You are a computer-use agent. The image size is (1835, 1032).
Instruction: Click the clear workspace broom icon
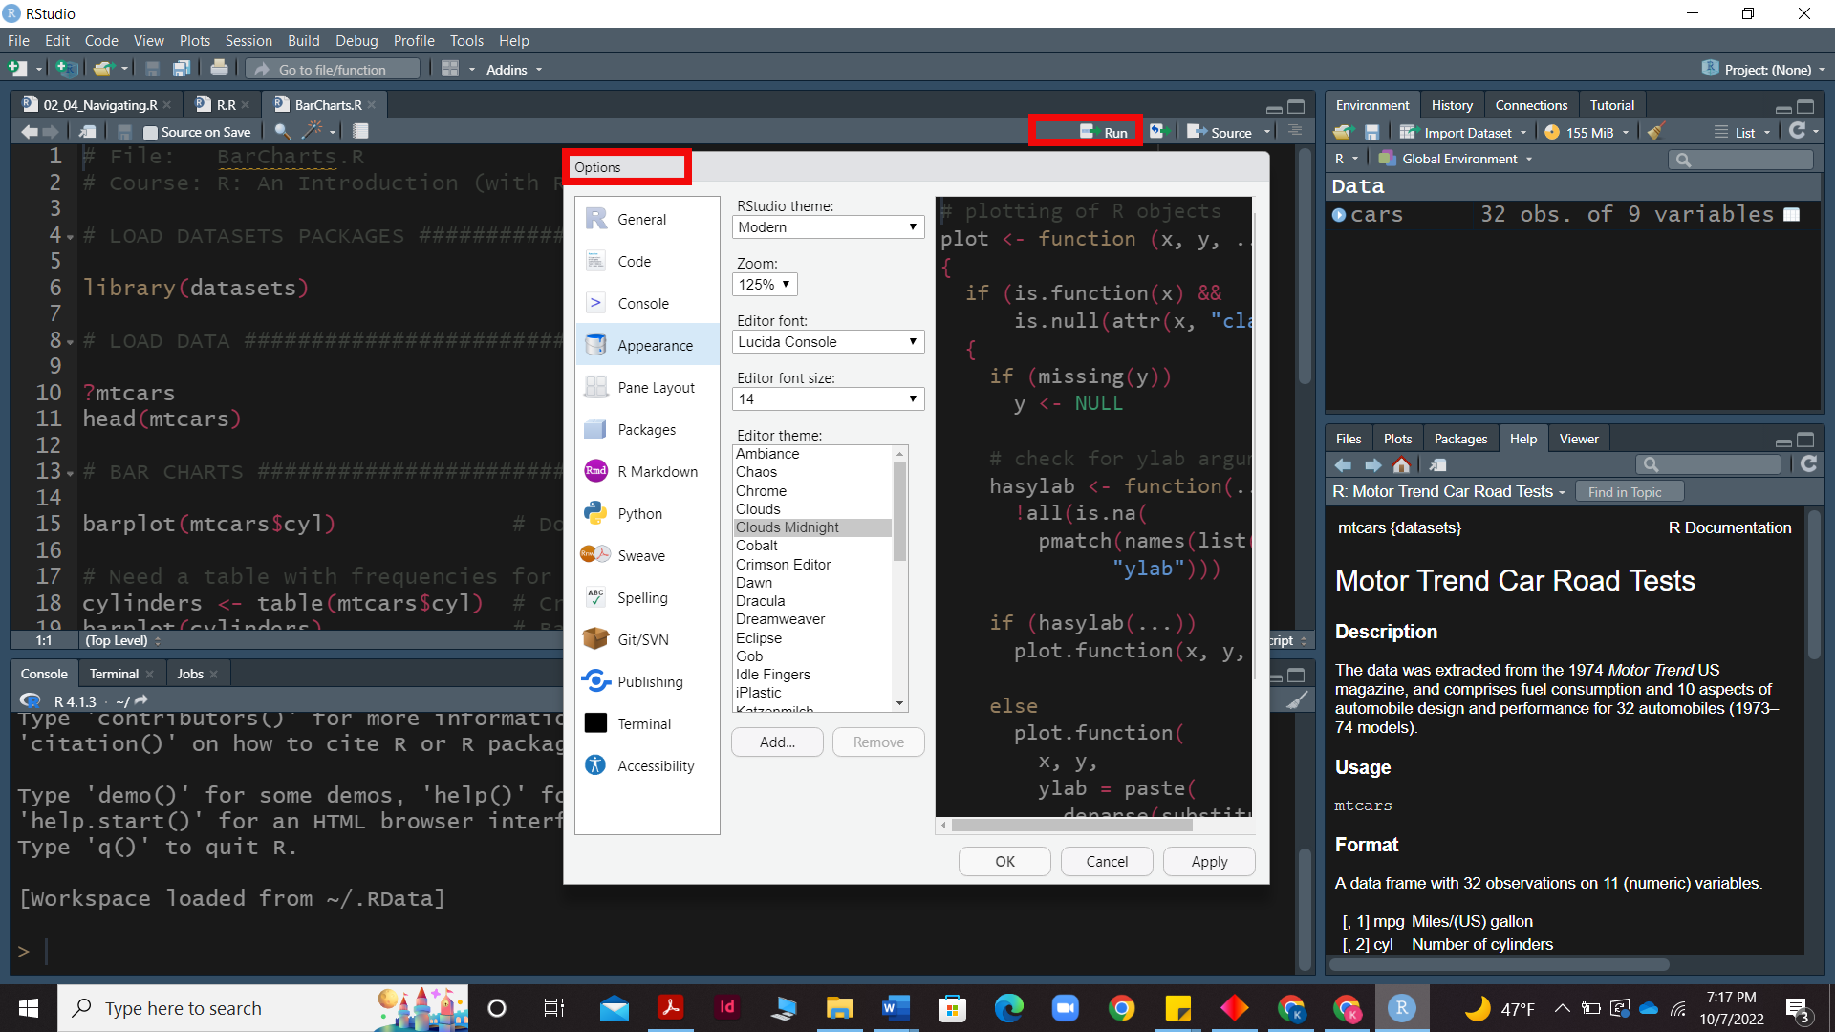(1656, 132)
